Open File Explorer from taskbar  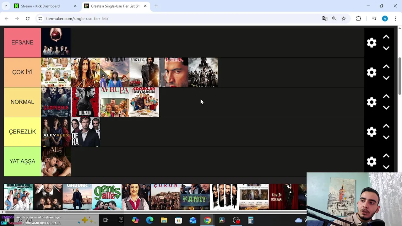164,220
